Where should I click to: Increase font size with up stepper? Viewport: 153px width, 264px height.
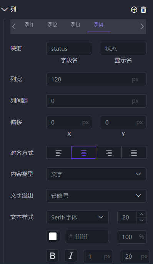coord(142,214)
